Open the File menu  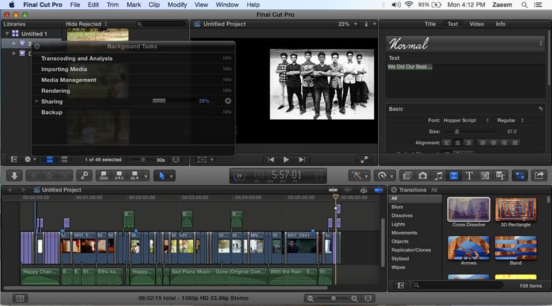tap(75, 5)
